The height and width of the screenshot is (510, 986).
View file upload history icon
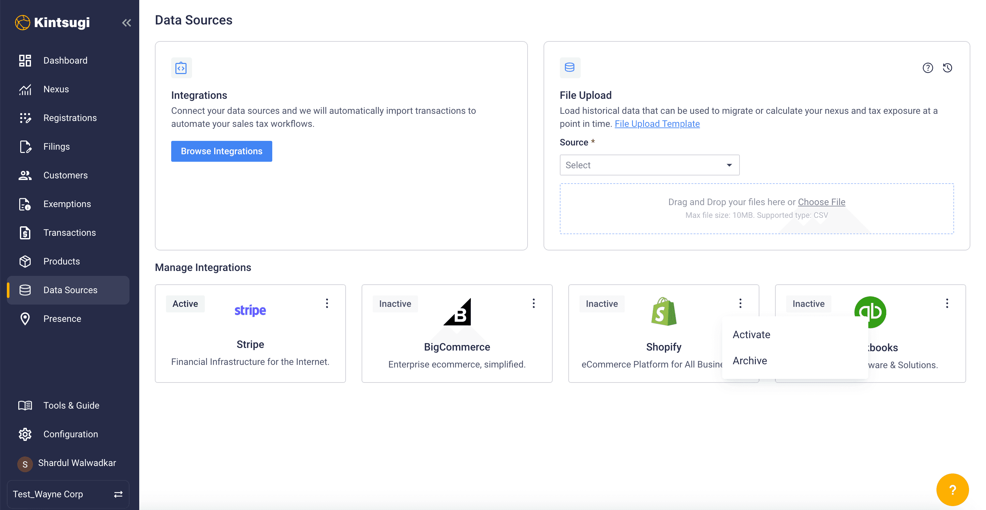pyautogui.click(x=947, y=68)
